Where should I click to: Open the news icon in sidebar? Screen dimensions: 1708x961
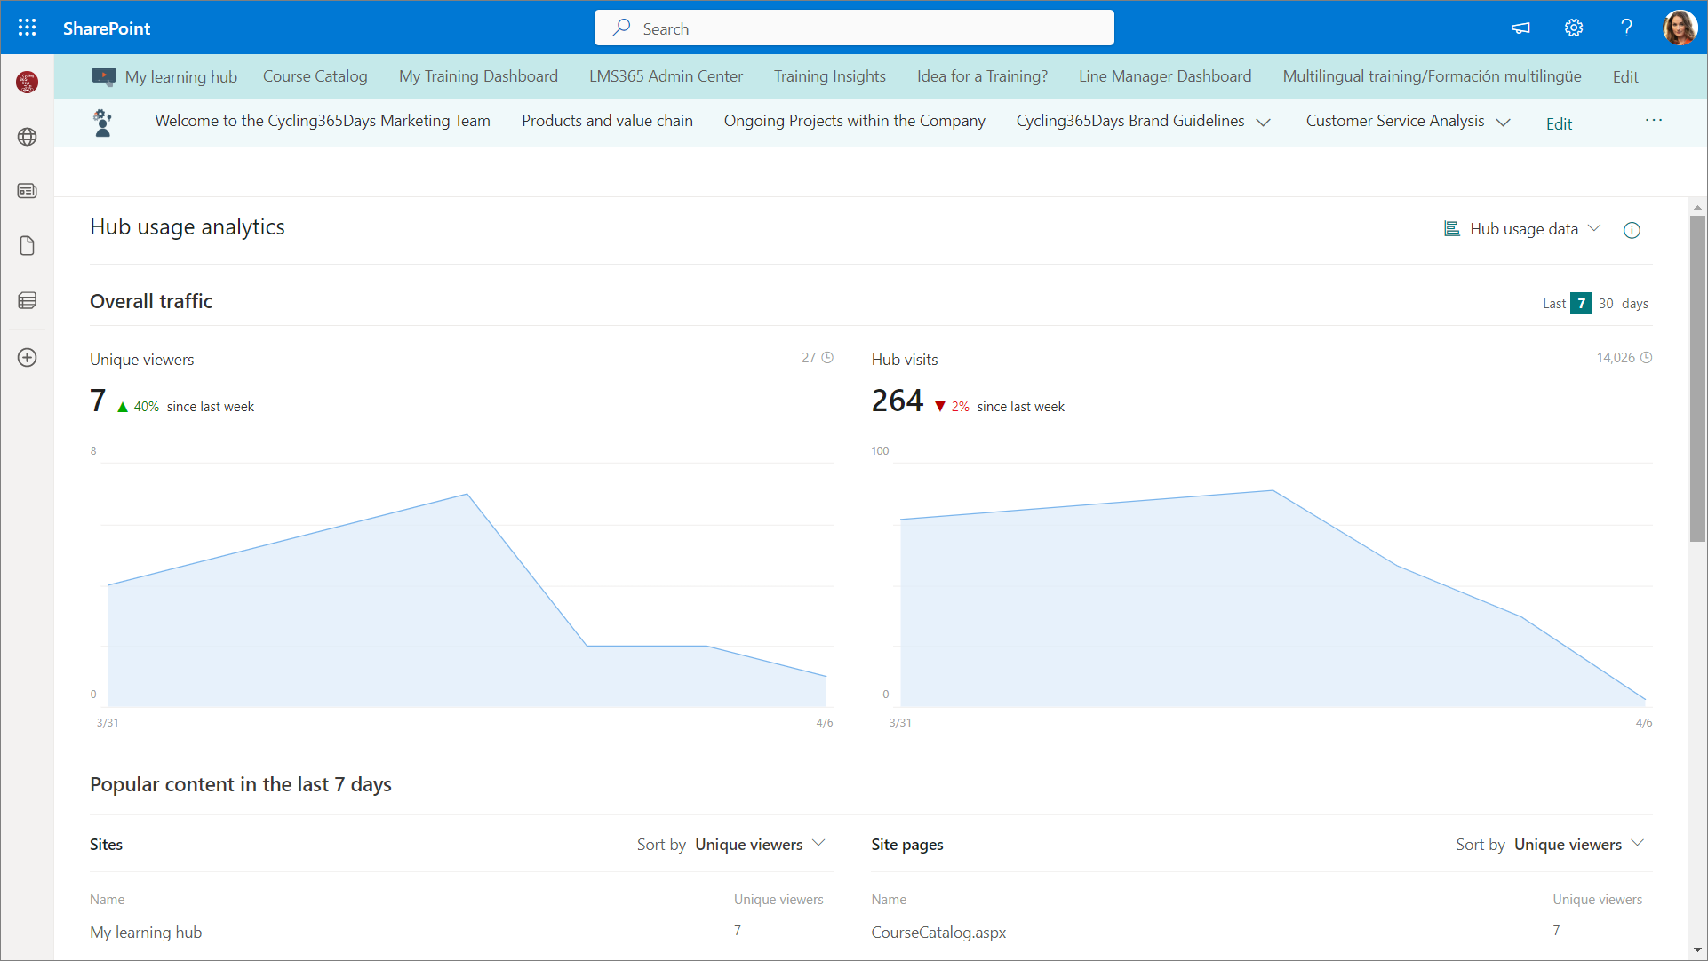pos(27,191)
